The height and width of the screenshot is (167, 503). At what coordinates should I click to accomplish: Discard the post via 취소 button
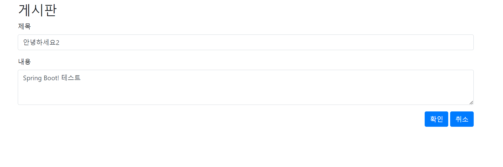pyautogui.click(x=462, y=119)
